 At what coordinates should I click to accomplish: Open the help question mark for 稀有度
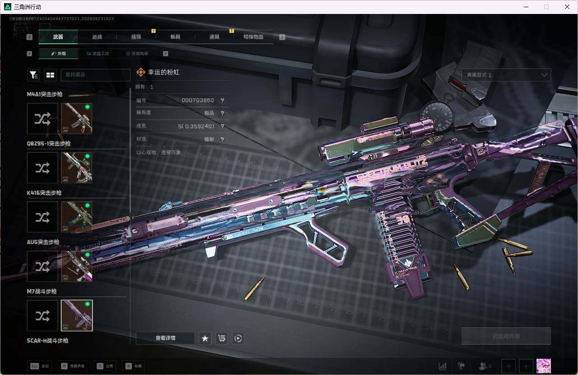222,113
